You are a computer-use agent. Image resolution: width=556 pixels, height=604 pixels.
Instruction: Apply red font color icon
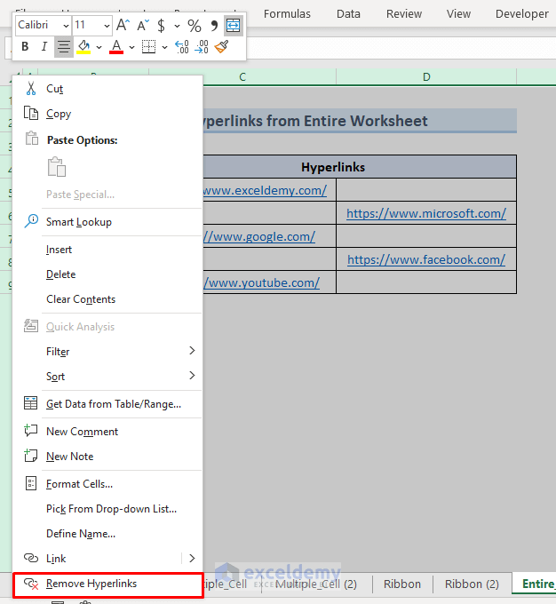[116, 47]
